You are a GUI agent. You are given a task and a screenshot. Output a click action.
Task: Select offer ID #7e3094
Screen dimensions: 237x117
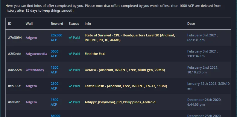[15, 38]
